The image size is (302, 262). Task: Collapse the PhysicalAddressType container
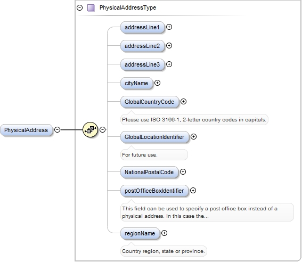point(79,7)
